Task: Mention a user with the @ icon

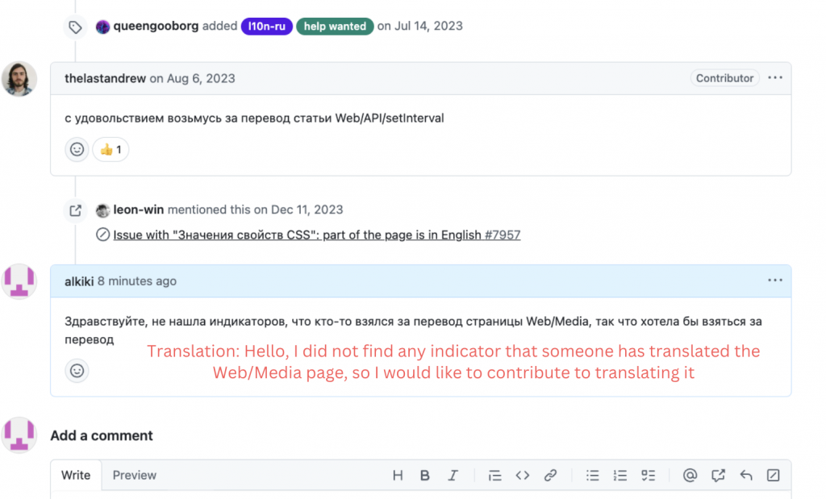Action: pos(690,476)
